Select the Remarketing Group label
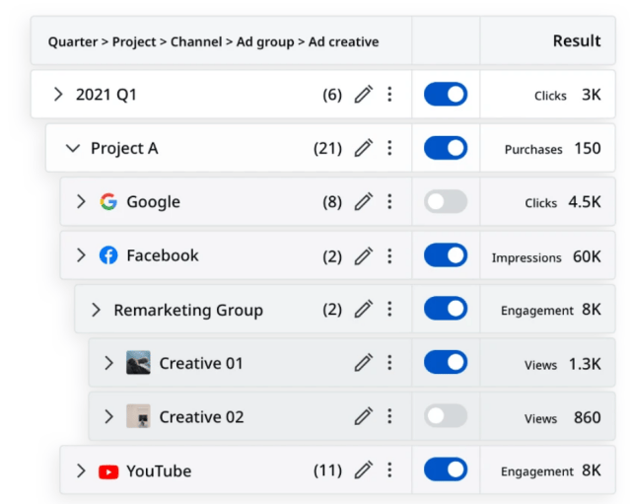The height and width of the screenshot is (504, 631). (x=188, y=311)
